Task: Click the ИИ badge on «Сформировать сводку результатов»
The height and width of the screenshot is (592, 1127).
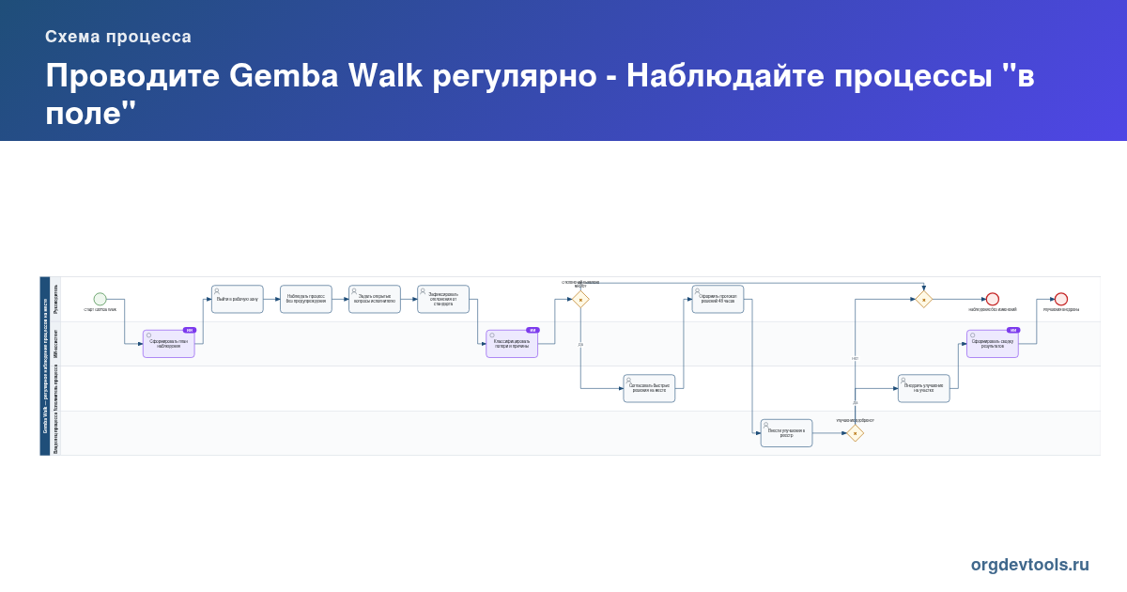Action: tap(1012, 330)
